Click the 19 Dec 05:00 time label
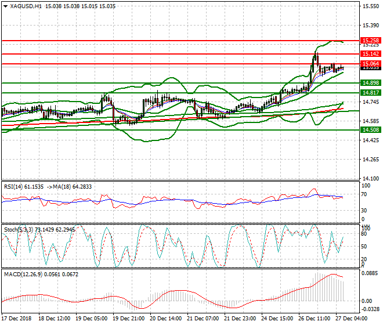 coord(91,319)
